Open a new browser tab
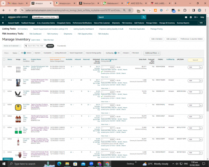209x167 pixels. click(176, 3)
